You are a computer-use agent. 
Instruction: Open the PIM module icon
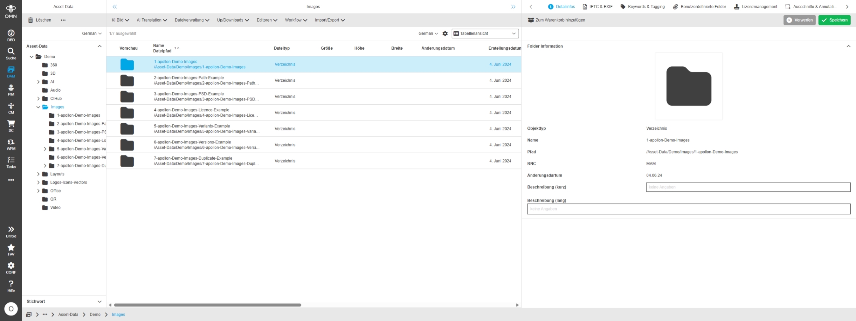[x=11, y=90]
